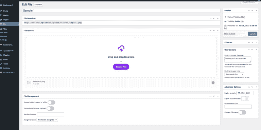261x130 pixels.
Task: Move User Options panel down
Action: click(x=253, y=50)
